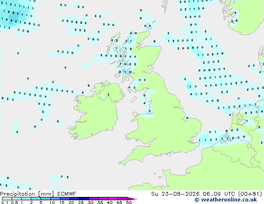Click the 25–30 mm legend swatch
264x204 pixels.
[x=84, y=199]
